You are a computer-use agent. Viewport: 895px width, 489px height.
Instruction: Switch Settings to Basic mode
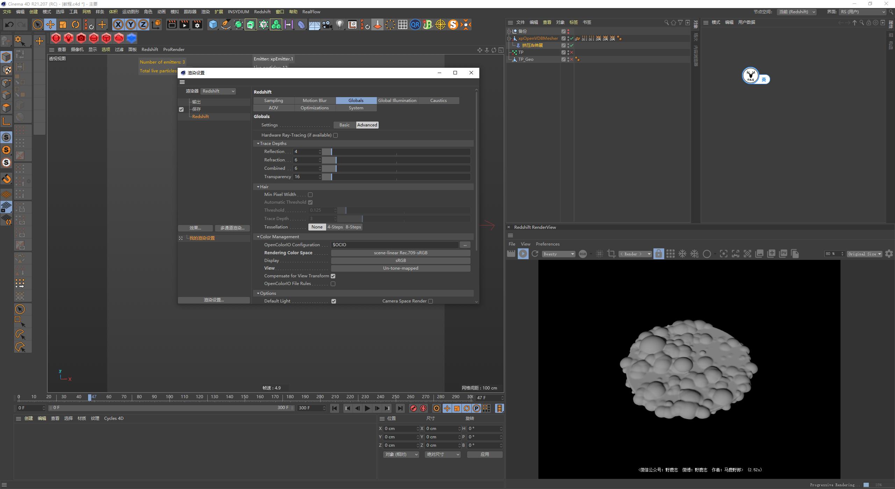point(344,125)
